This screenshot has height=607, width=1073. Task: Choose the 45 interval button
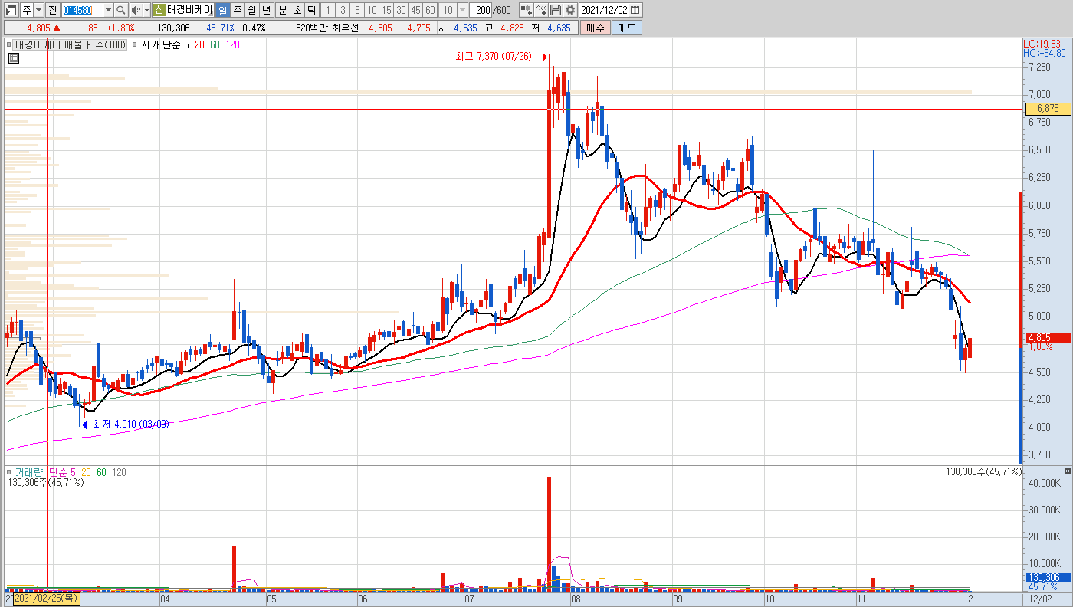tap(415, 10)
